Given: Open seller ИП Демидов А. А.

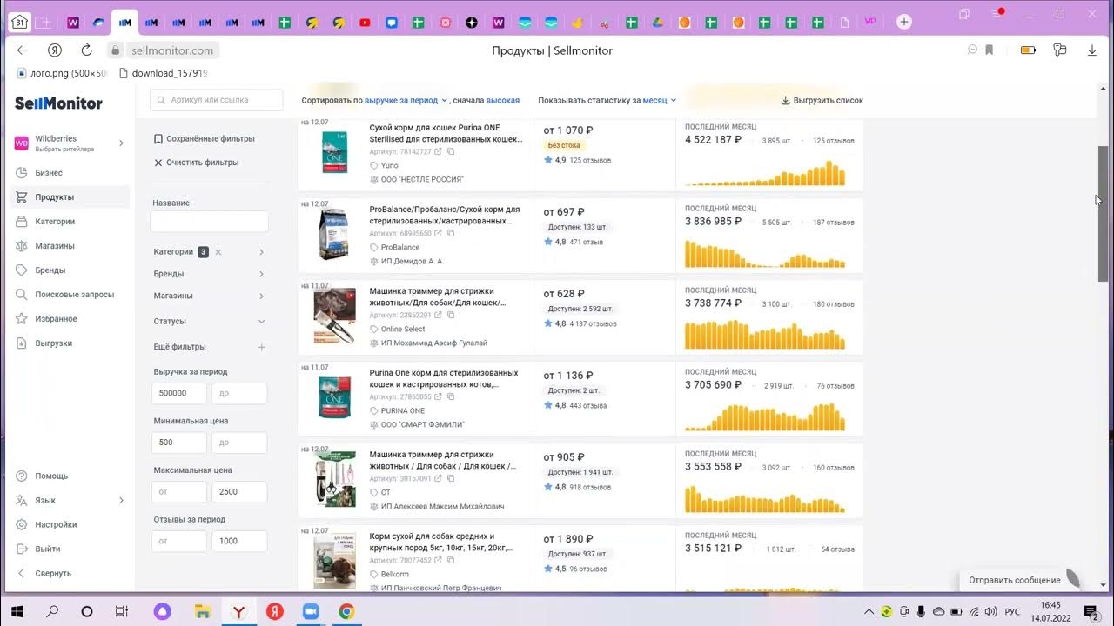Looking at the screenshot, I should click(413, 261).
